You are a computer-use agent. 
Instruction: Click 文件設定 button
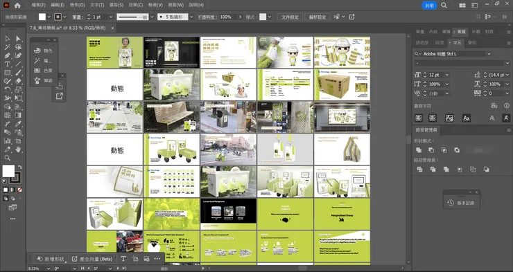pyautogui.click(x=290, y=17)
